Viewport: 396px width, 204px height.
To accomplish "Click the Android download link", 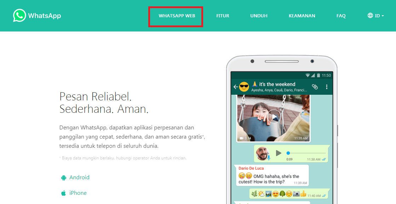I will coord(79,177).
